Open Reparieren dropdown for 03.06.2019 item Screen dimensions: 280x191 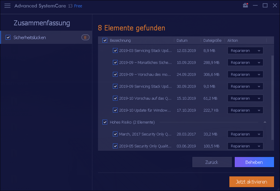245,146
